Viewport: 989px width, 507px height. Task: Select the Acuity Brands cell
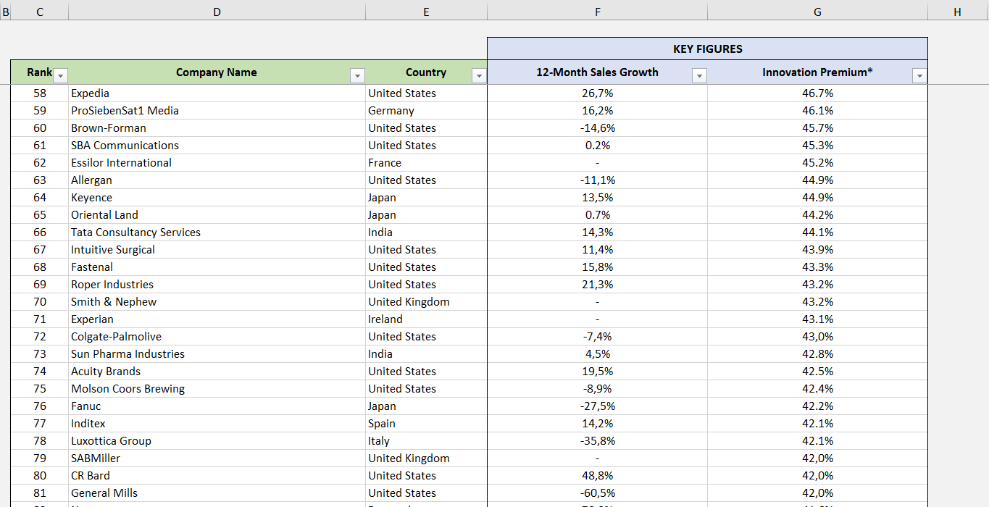pos(217,372)
